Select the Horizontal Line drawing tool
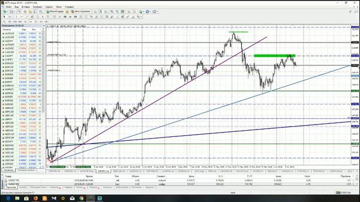Viewport: 360px width, 202px height. coord(21,17)
